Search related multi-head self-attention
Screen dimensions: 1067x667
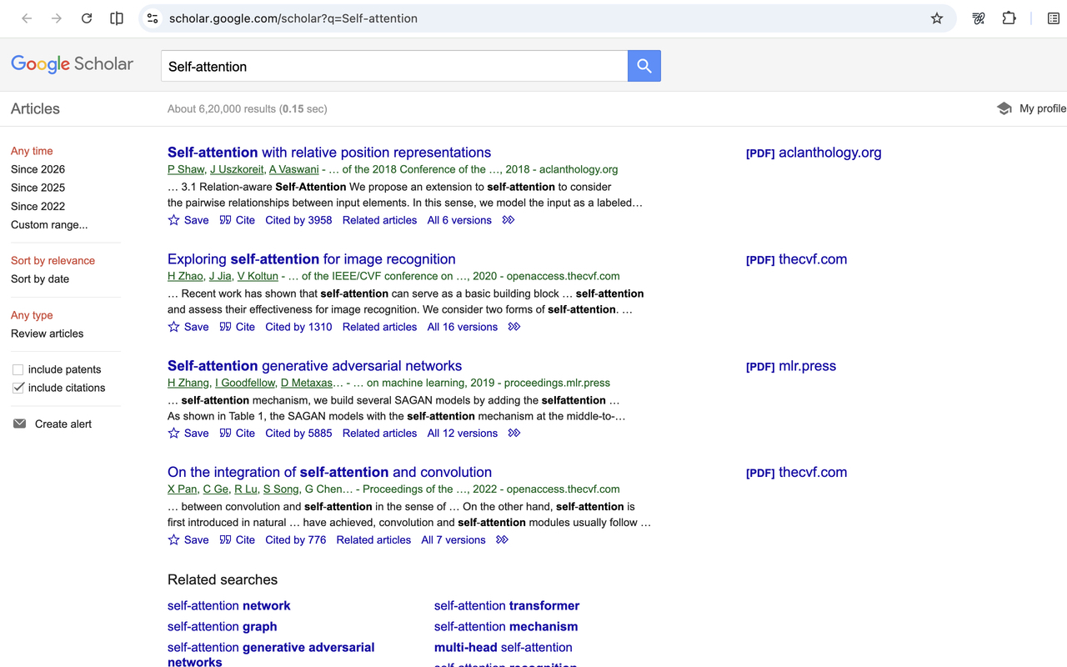(503, 647)
